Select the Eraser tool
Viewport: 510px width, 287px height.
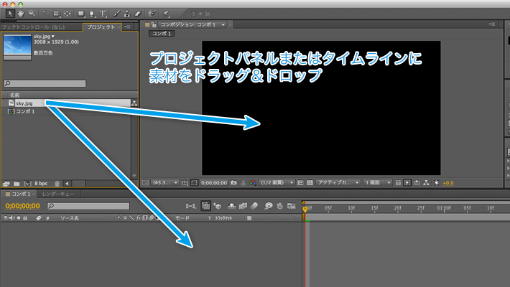tap(138, 13)
